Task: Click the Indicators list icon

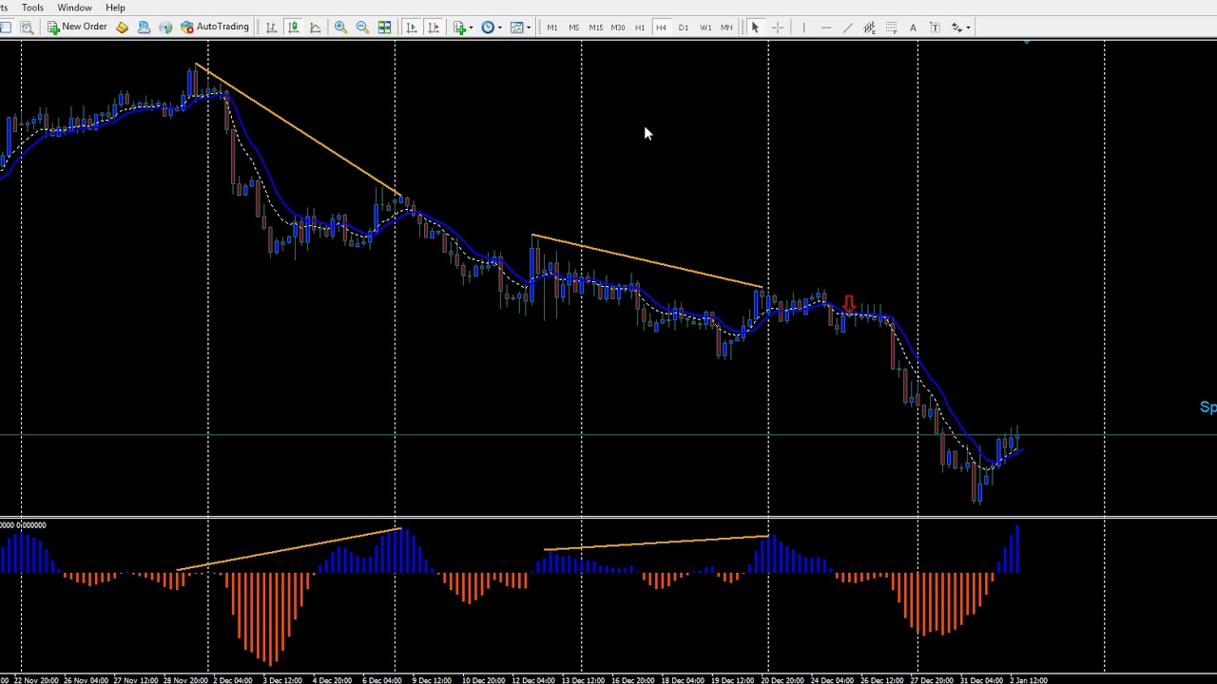Action: (x=459, y=27)
